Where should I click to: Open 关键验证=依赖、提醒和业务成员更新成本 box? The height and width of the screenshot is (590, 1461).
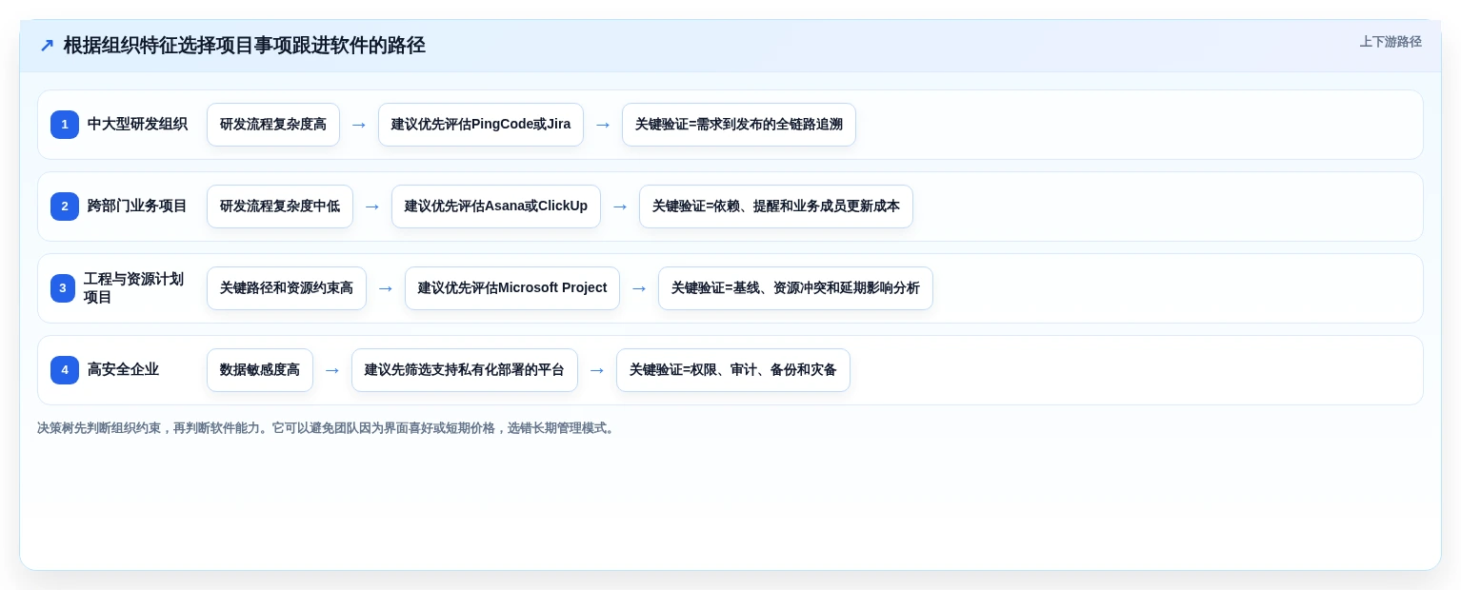776,206
